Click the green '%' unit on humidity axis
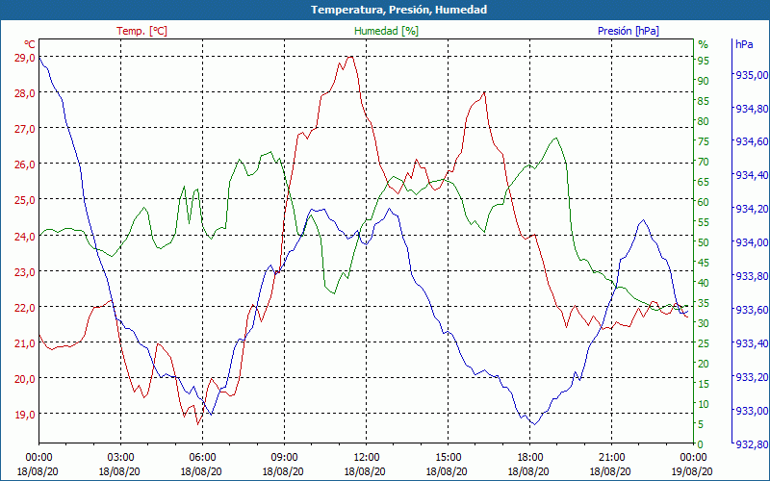Screen dimensions: 770x481 pyautogui.click(x=704, y=44)
